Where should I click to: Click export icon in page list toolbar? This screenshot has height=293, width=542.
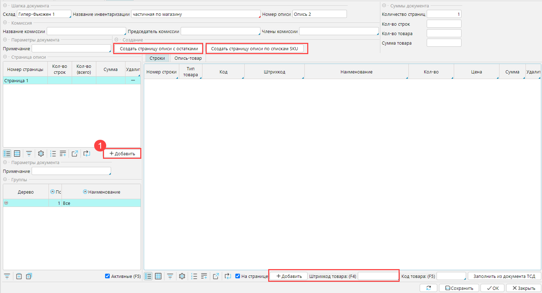tap(75, 154)
